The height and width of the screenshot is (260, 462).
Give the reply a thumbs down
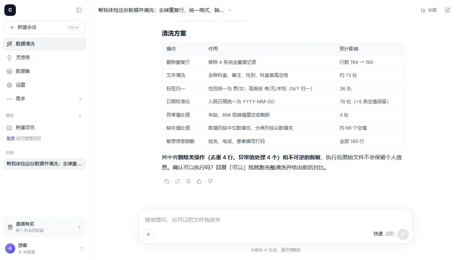click(210, 181)
